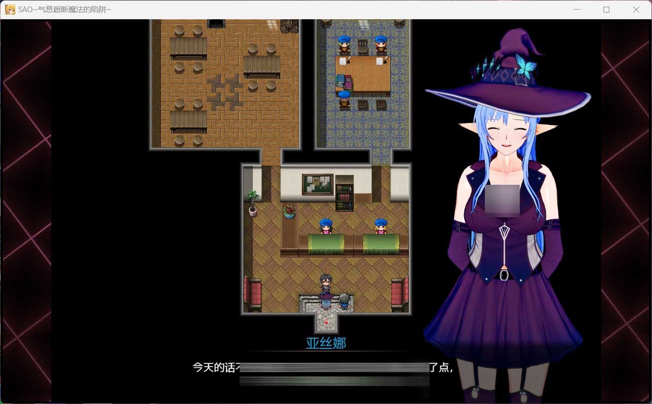Click the bulletin board on lobby wall
This screenshot has width=652, height=404.
click(318, 184)
